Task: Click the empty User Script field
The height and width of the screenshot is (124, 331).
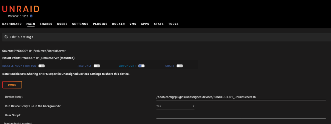Action: click(241, 115)
